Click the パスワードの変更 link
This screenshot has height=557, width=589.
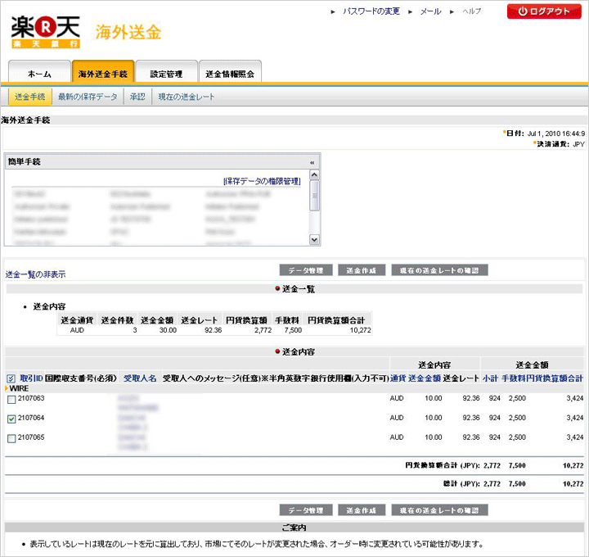point(371,11)
